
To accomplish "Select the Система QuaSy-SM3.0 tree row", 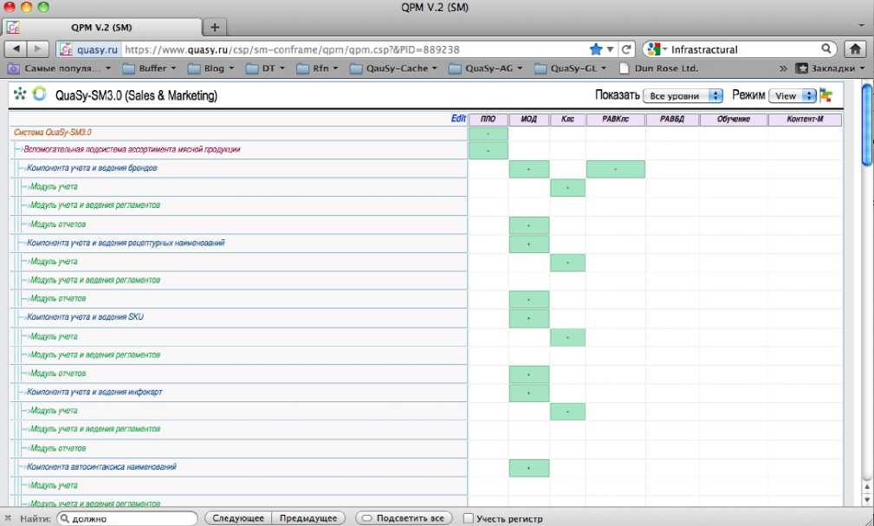I will pyautogui.click(x=238, y=133).
